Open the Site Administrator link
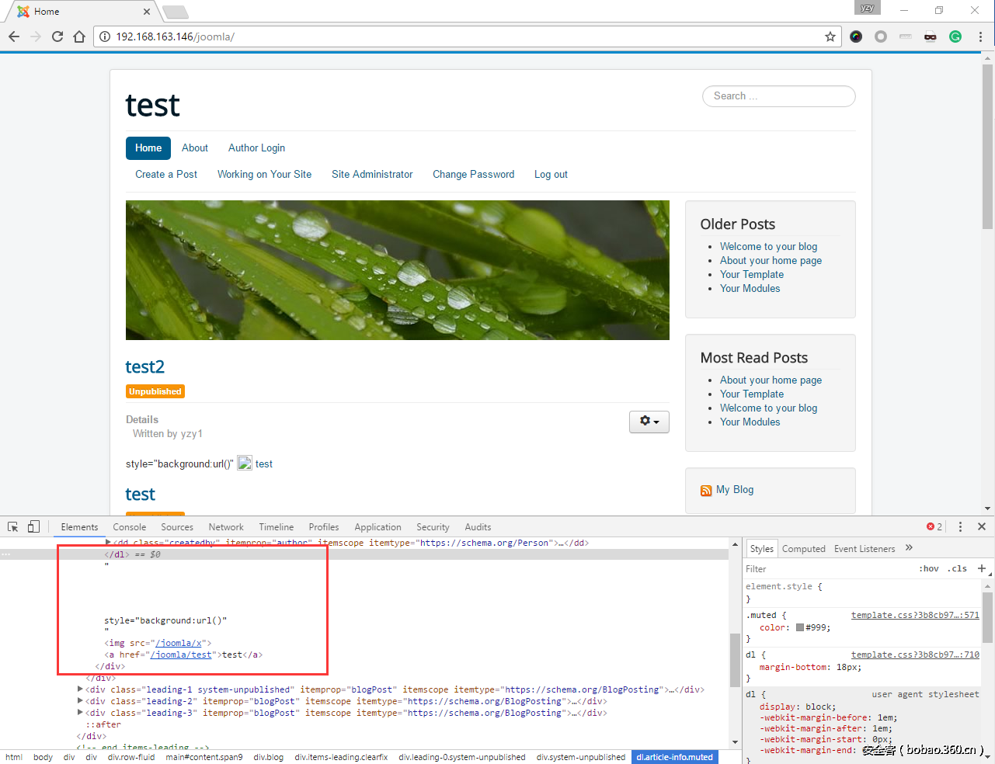The width and height of the screenshot is (995, 764). [x=372, y=175]
